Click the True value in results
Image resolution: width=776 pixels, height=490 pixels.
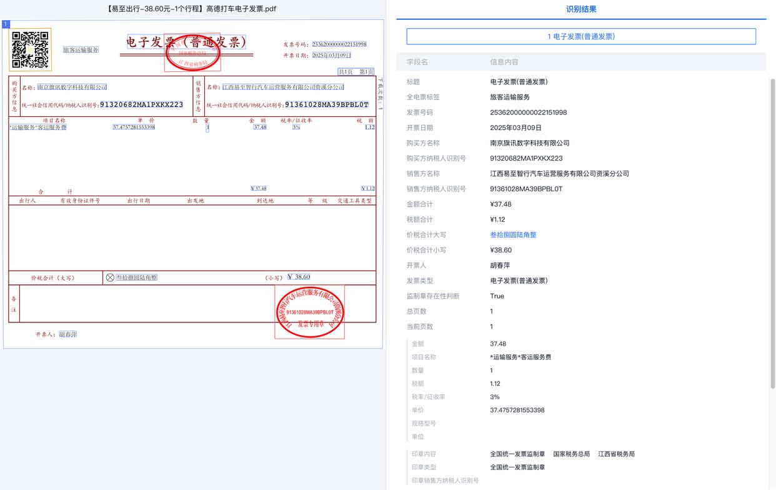[497, 296]
